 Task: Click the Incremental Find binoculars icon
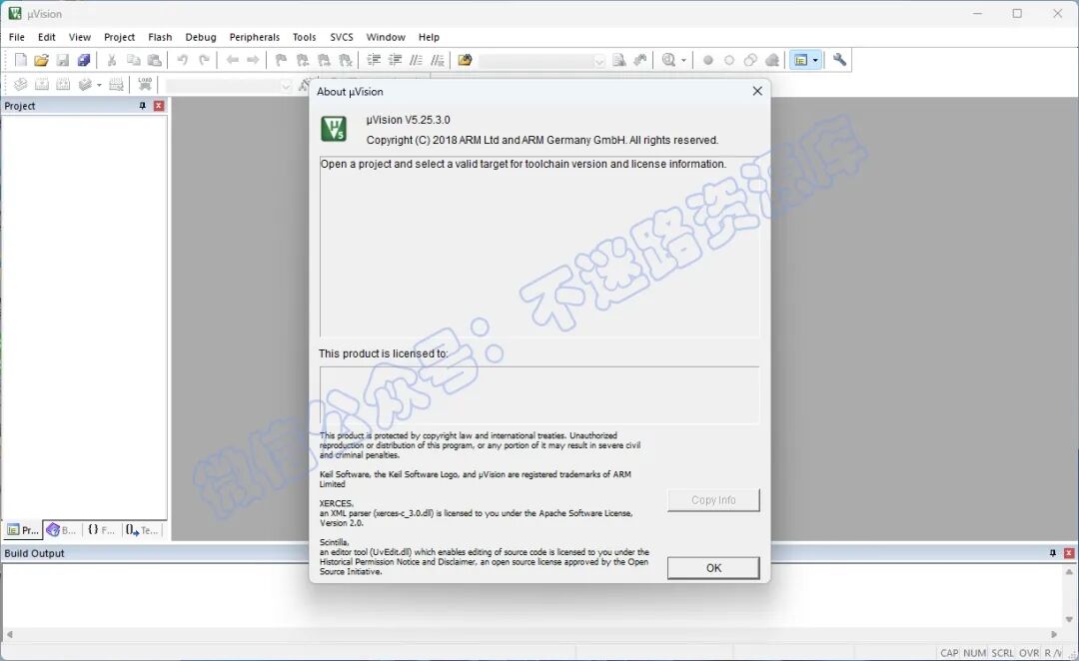click(640, 61)
